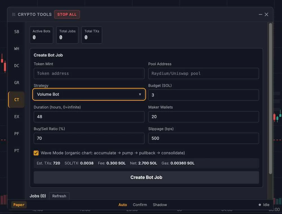Click the 'Net: 2.700 SOL' value

(144, 163)
